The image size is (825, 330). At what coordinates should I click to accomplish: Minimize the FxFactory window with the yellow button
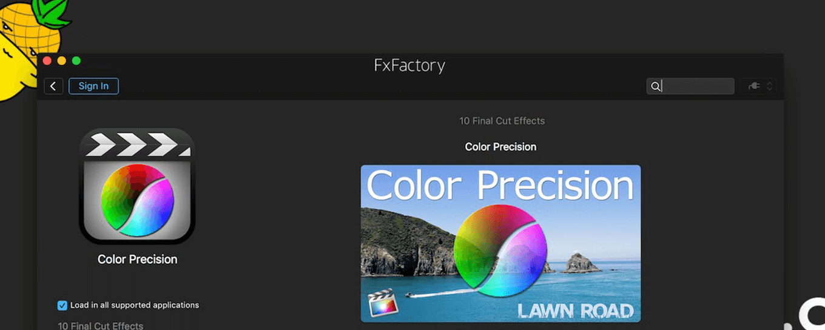pos(61,61)
